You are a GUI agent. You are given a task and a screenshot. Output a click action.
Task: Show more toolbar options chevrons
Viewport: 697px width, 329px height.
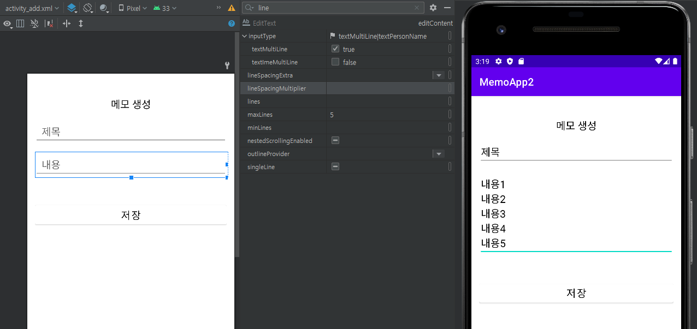pyautogui.click(x=219, y=8)
